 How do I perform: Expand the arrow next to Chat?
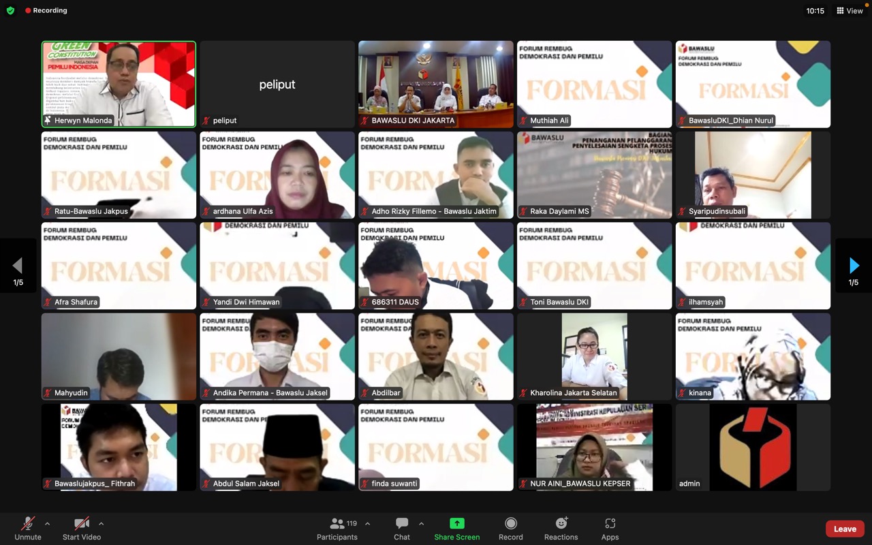[x=421, y=524]
